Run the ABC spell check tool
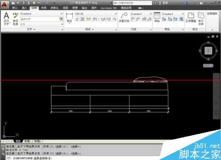Viewport: 221px width, 160px height. pyautogui.click(x=15, y=19)
